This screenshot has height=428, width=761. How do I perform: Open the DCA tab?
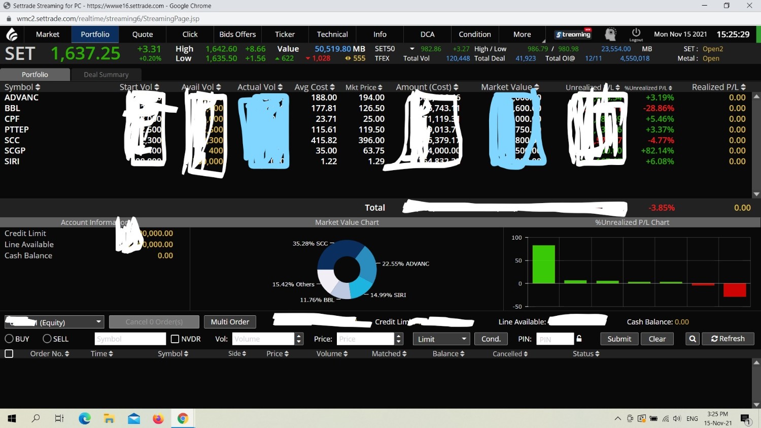click(427, 35)
